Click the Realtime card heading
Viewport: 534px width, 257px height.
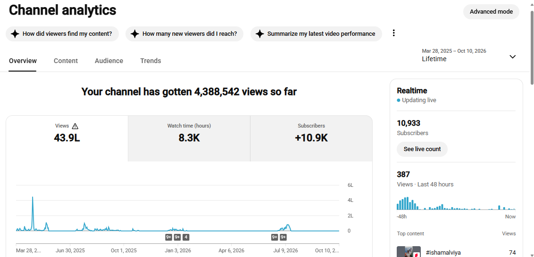[412, 90]
